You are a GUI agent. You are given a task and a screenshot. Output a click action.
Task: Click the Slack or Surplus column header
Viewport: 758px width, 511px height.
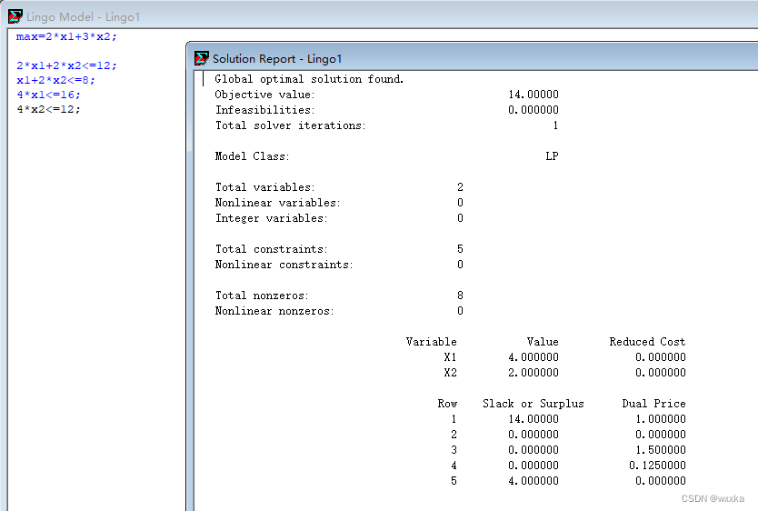click(534, 404)
